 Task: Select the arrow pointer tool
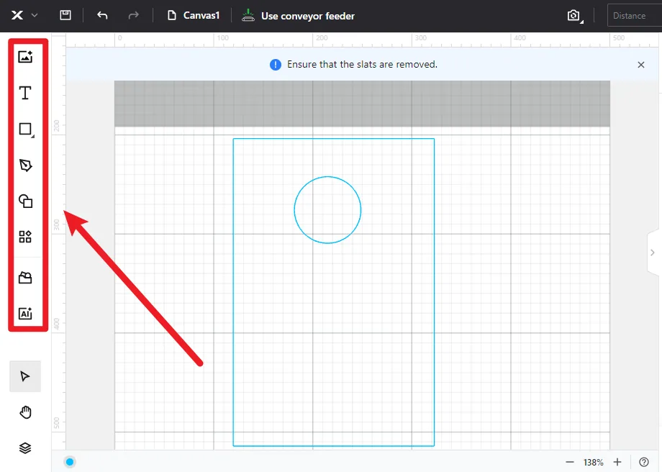click(x=25, y=376)
